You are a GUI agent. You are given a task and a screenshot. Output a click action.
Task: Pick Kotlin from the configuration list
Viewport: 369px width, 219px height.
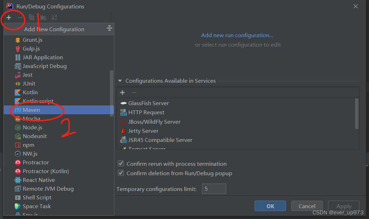59,92
